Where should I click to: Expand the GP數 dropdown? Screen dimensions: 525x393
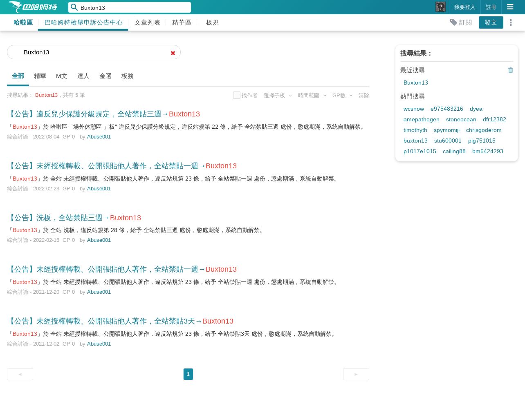[343, 96]
